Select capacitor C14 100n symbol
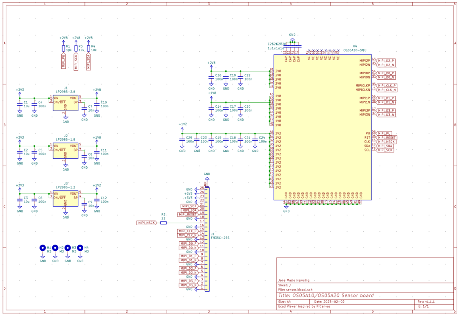 coord(211,108)
